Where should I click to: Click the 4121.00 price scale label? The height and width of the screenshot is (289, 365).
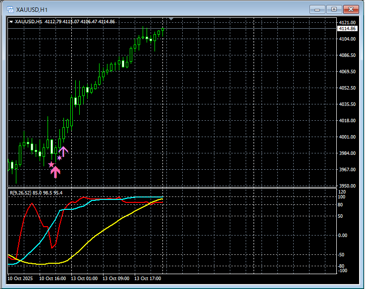(x=347, y=23)
